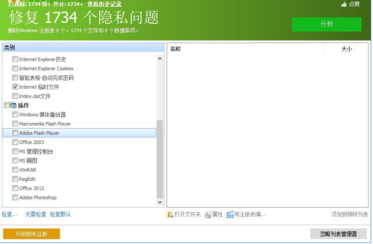Viewport: 373px width, 244px height.
Task: Click the registry editor grid icon
Action: pos(230,215)
